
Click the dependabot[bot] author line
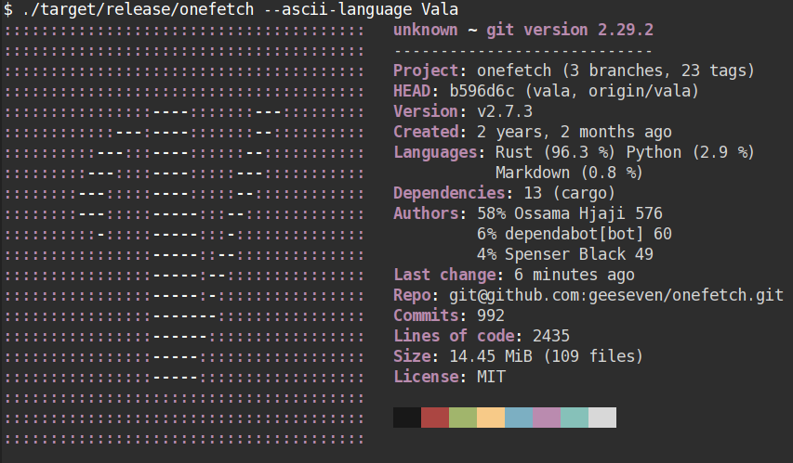574,234
